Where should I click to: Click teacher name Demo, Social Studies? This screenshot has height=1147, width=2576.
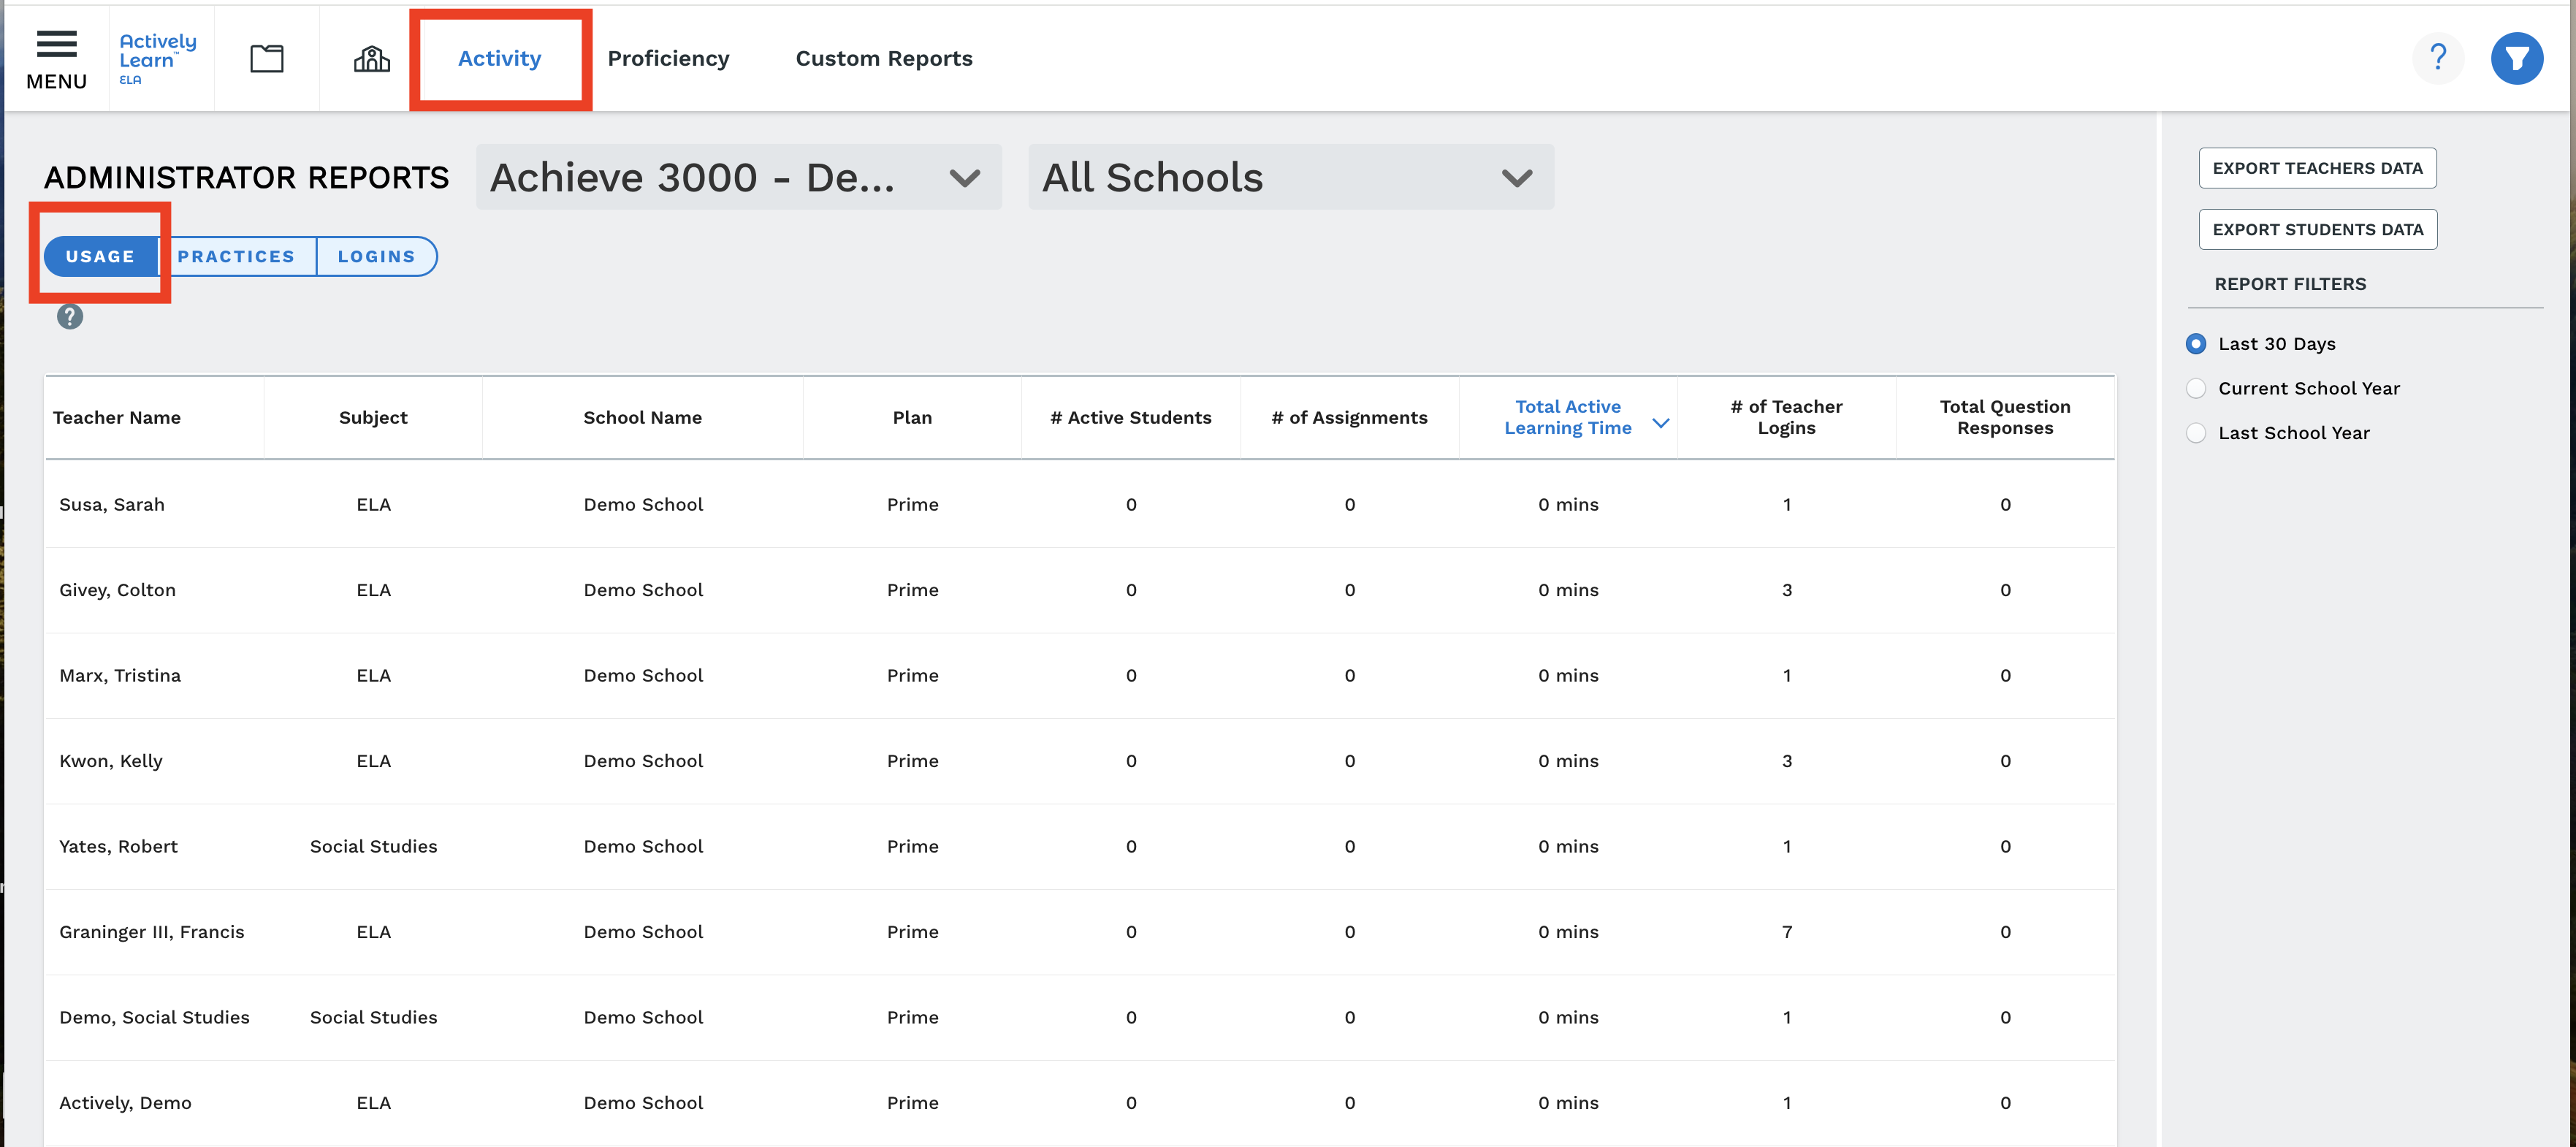154,1017
